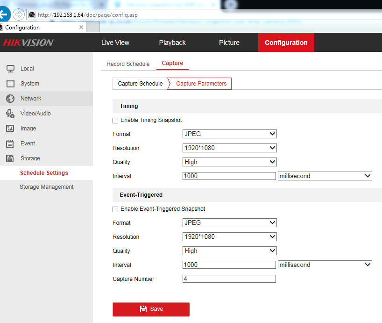Open the Timing Format JPEG dropdown
The width and height of the screenshot is (382, 323).
click(x=229, y=134)
